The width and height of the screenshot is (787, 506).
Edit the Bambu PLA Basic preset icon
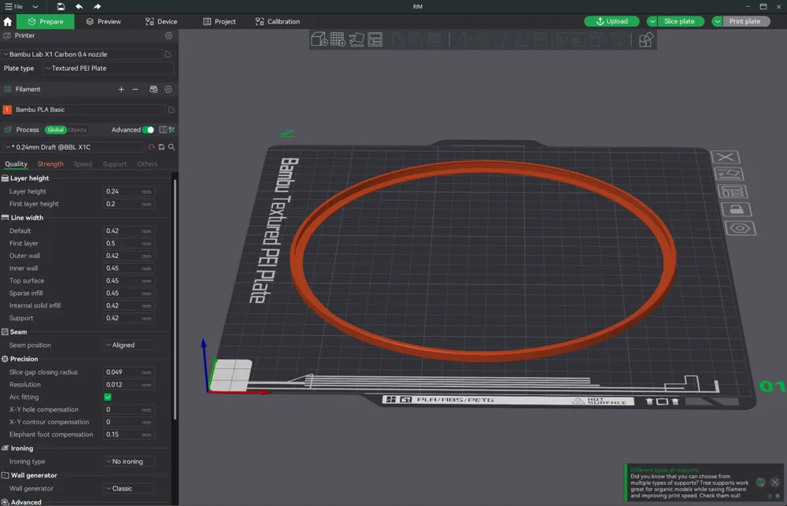point(171,109)
